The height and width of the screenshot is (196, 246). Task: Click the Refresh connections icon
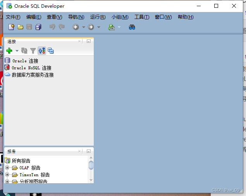(x=24, y=50)
